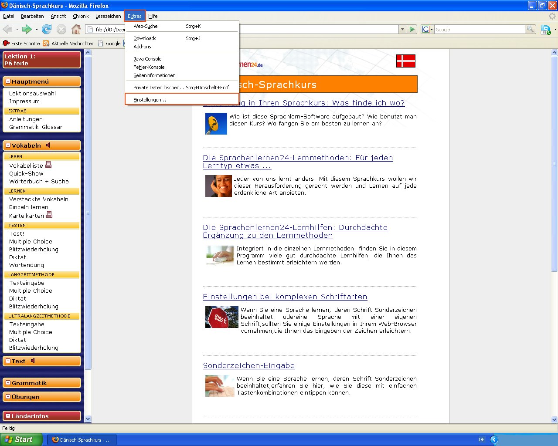Open Einstellungen bei komplexen Schriftarten link
Screen dimensions: 558x446
[285, 297]
